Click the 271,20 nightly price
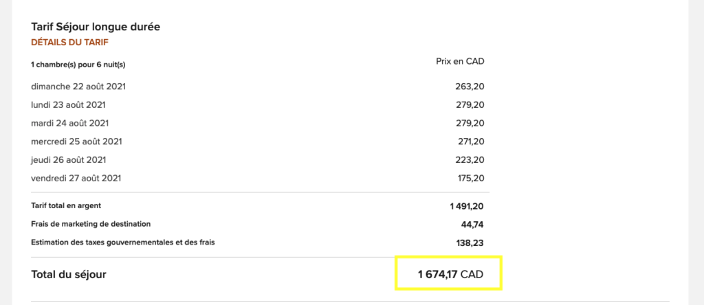 [470, 142]
